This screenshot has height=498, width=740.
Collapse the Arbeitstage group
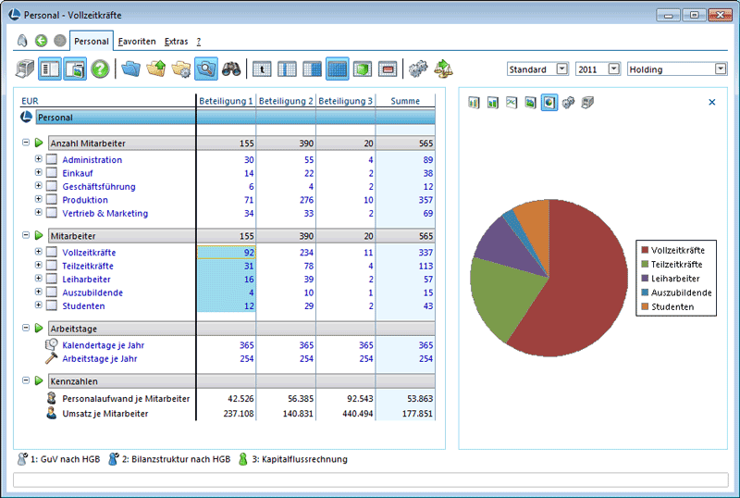(x=26, y=328)
